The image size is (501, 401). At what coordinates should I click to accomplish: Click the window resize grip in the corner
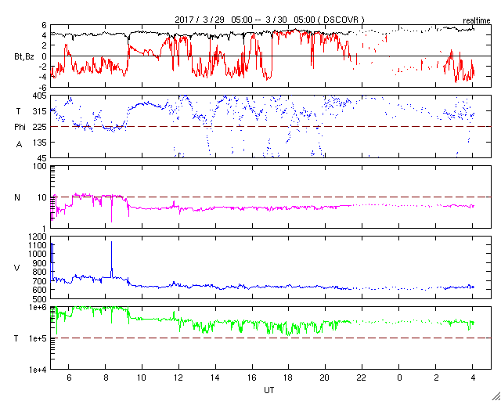[496, 396]
